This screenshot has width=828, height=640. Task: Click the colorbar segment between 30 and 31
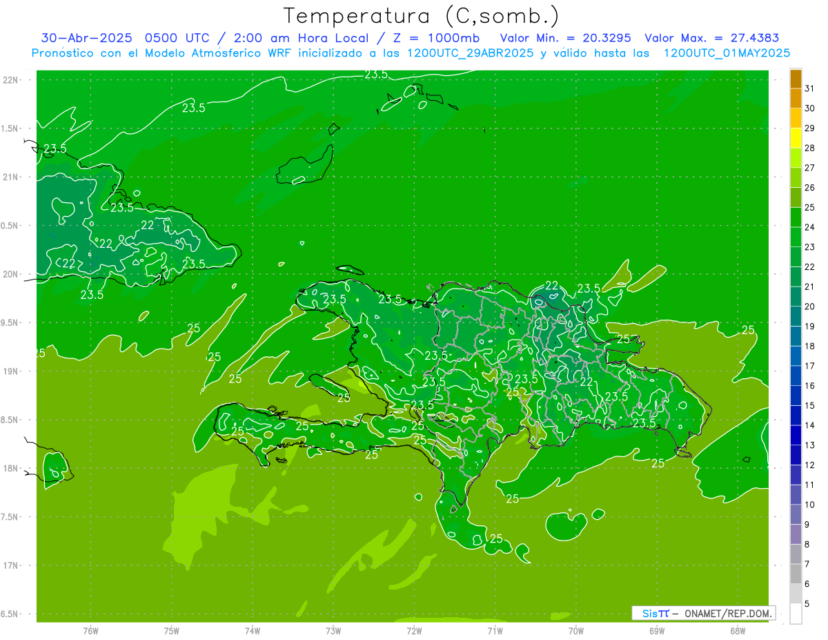click(796, 99)
